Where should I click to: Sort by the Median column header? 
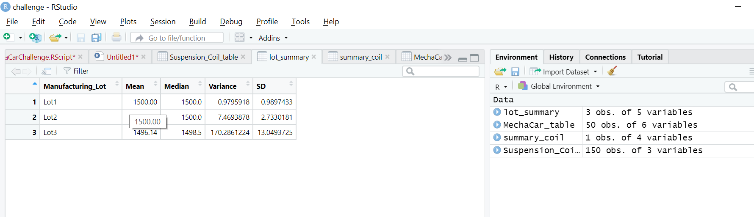coord(183,86)
